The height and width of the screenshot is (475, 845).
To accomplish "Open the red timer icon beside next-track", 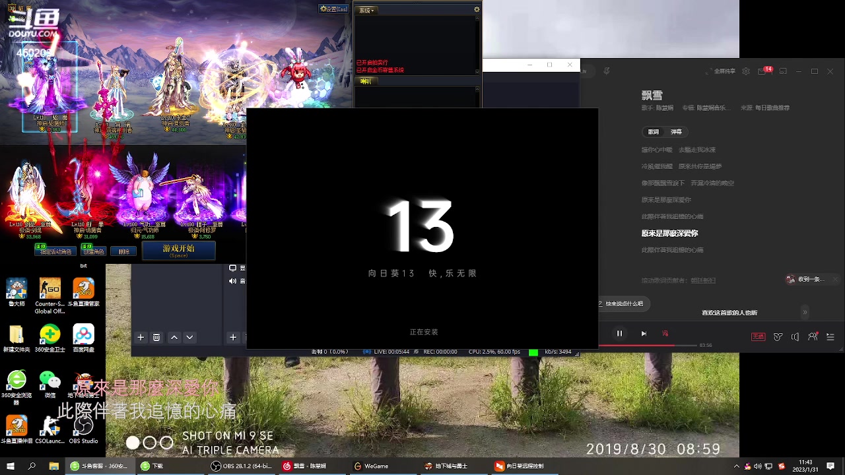I will 665,334.
